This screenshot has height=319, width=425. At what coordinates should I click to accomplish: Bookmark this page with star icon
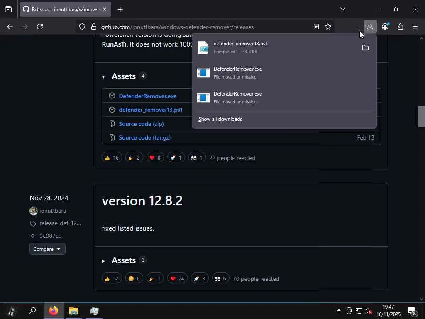[x=328, y=27]
